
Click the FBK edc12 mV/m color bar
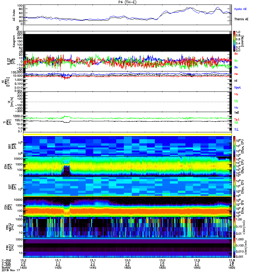[234, 227]
